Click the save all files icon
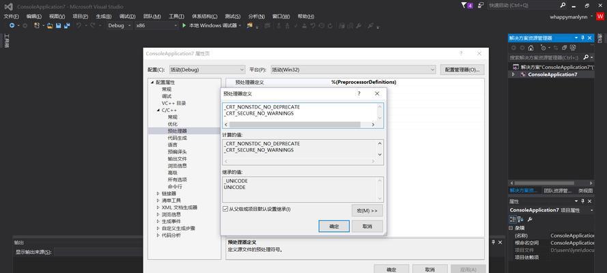Image resolution: width=607 pixels, height=273 pixels. point(67,25)
